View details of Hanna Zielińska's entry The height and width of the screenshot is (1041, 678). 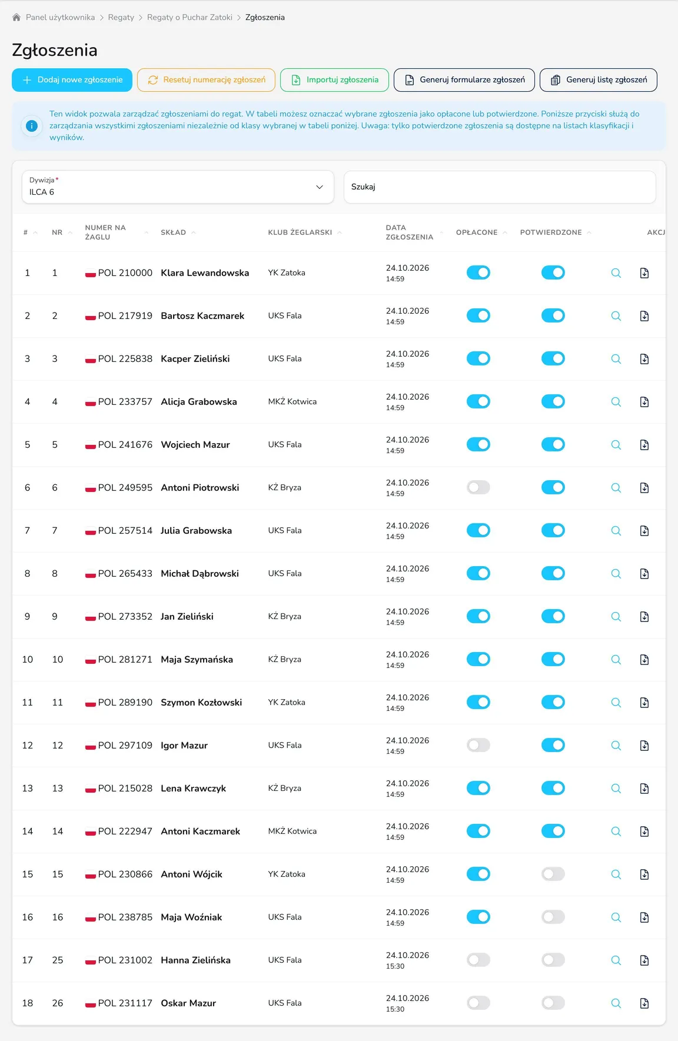click(616, 960)
